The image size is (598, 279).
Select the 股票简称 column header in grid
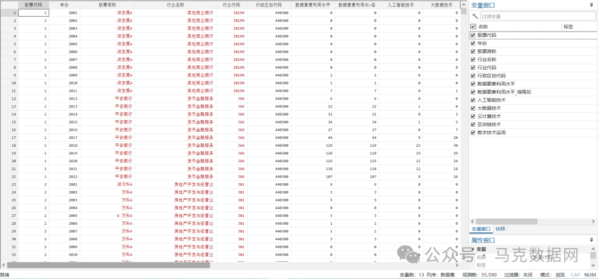[x=107, y=5]
